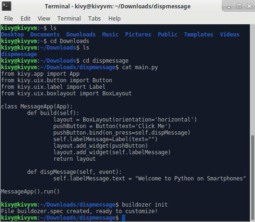The image size is (255, 222).
Task: Click the vertical scrollbar thumb
Action: pos(253,178)
